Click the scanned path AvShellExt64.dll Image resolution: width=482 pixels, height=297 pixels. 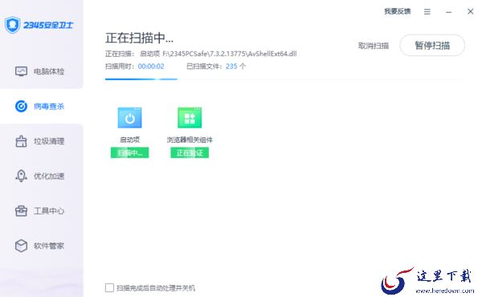point(229,54)
